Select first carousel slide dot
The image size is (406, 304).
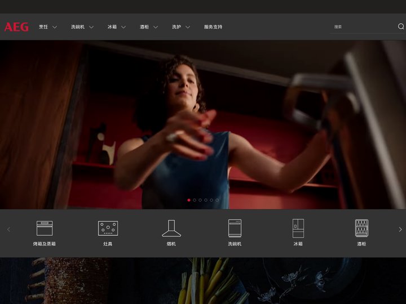189,200
